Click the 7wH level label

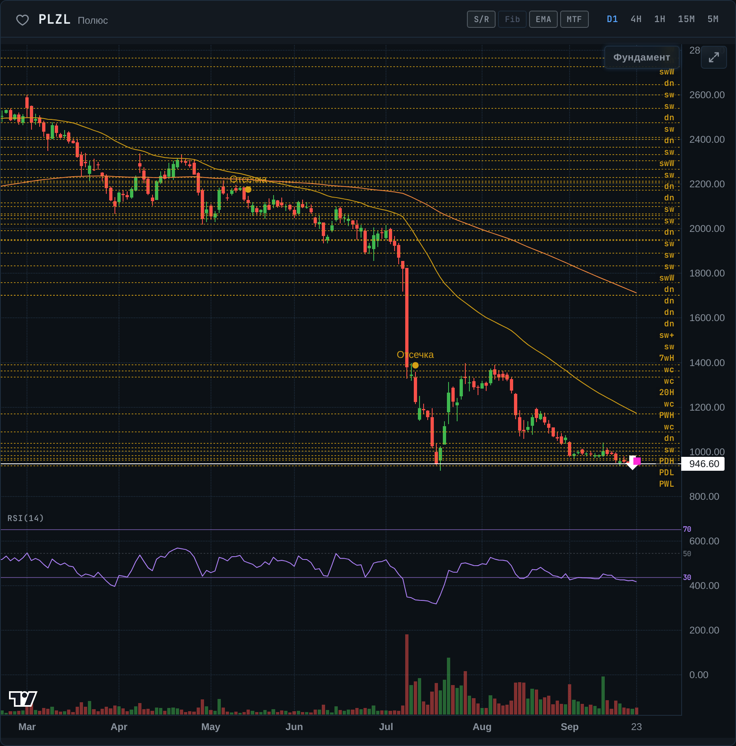[x=666, y=358]
